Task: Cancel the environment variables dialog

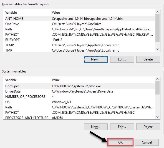Action: [x=147, y=142]
